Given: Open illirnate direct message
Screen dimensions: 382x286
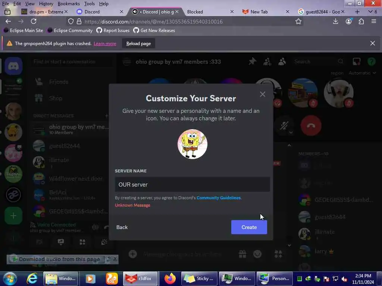Looking at the screenshot, I should (x=71, y=162).
